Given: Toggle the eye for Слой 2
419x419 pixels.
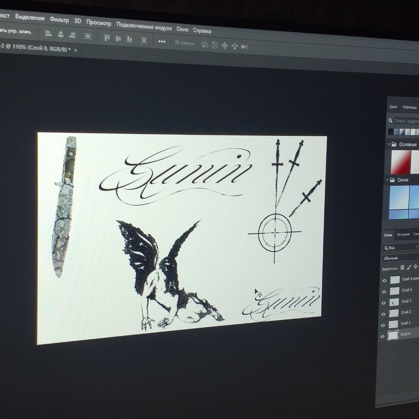Looking at the screenshot, I should 384,314.
